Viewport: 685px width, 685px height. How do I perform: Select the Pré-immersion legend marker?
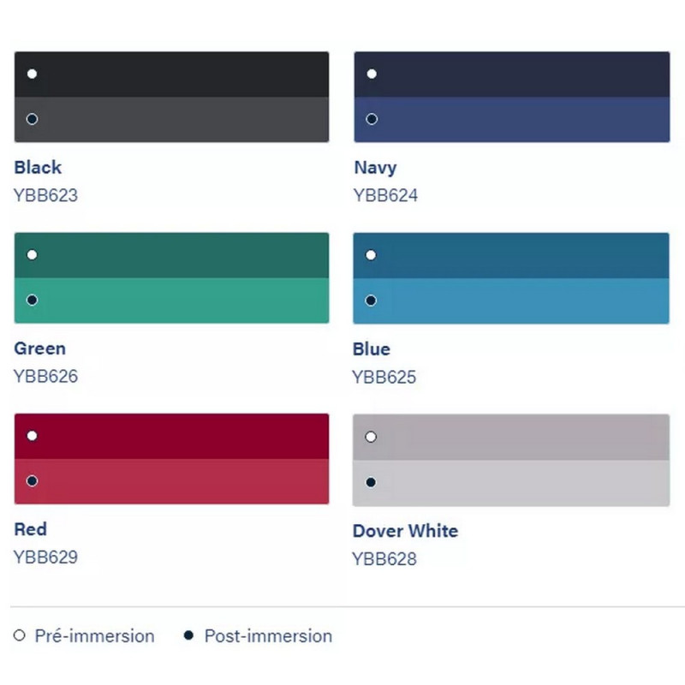tap(20, 636)
